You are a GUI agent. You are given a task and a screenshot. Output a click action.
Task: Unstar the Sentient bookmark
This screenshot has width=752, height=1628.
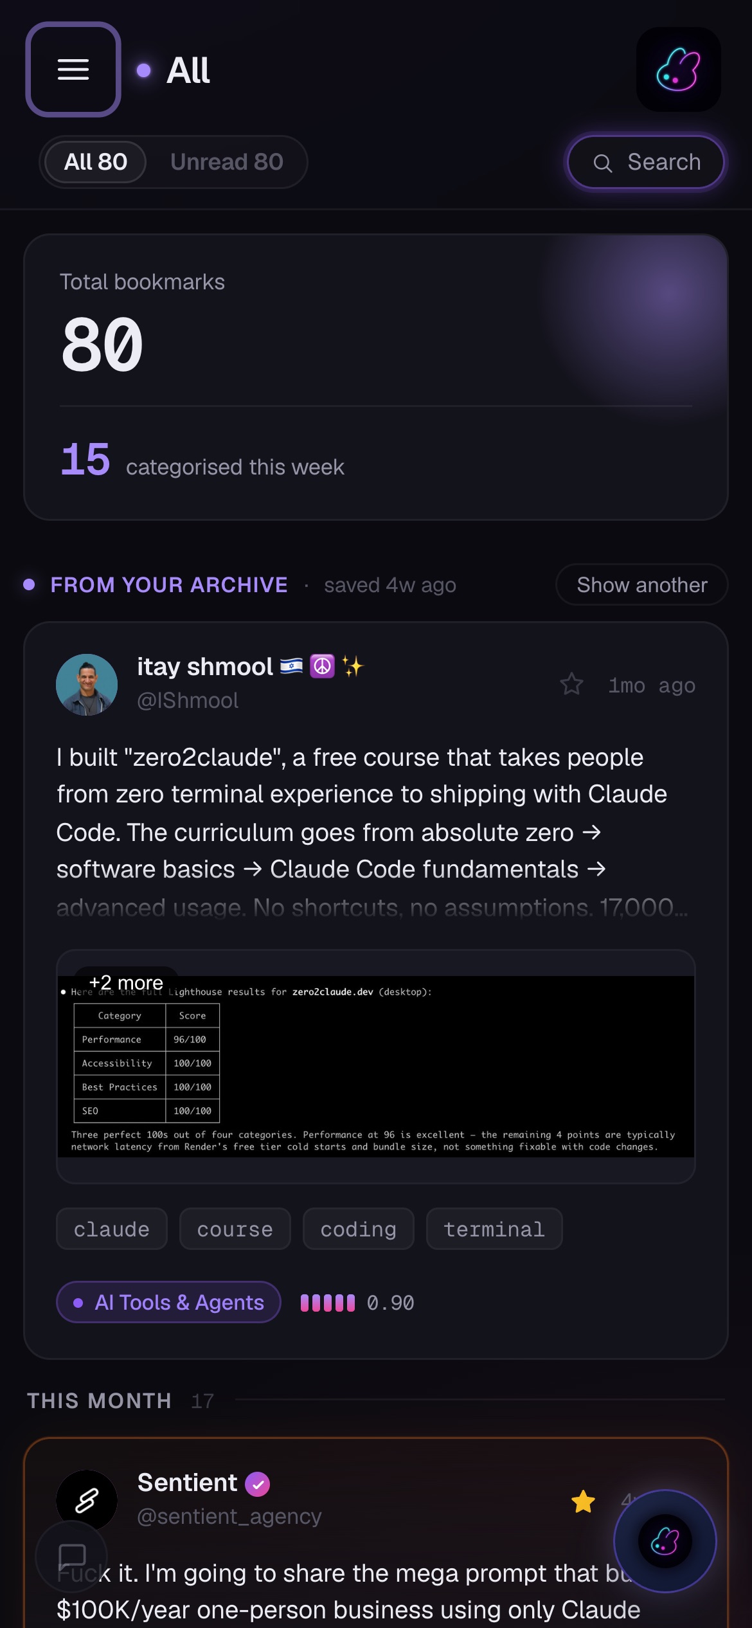click(x=583, y=1502)
